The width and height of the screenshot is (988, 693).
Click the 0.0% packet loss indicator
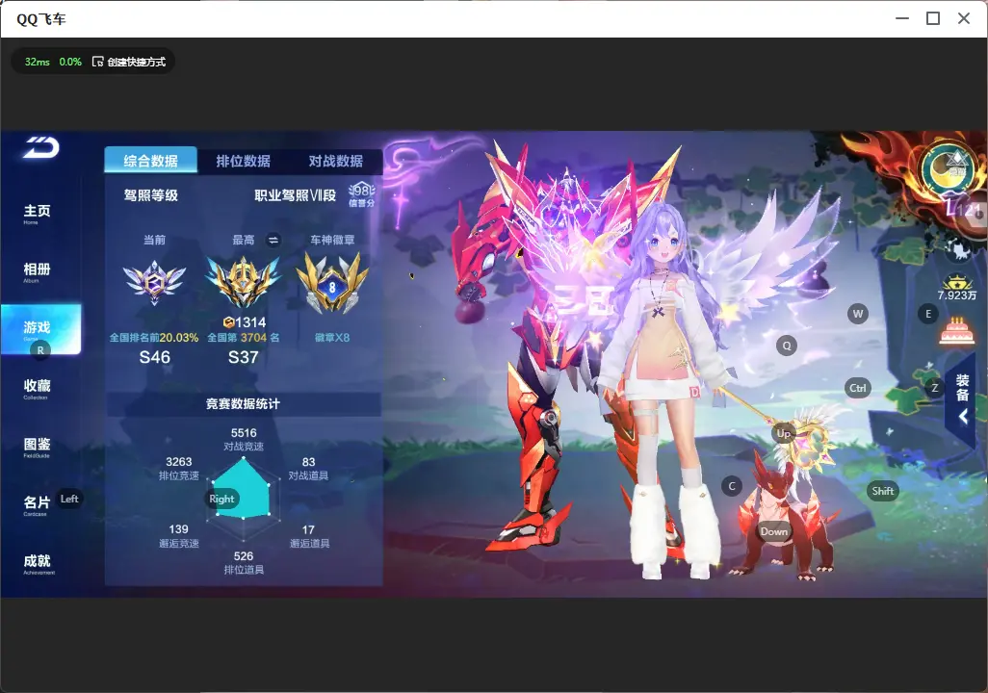click(70, 62)
